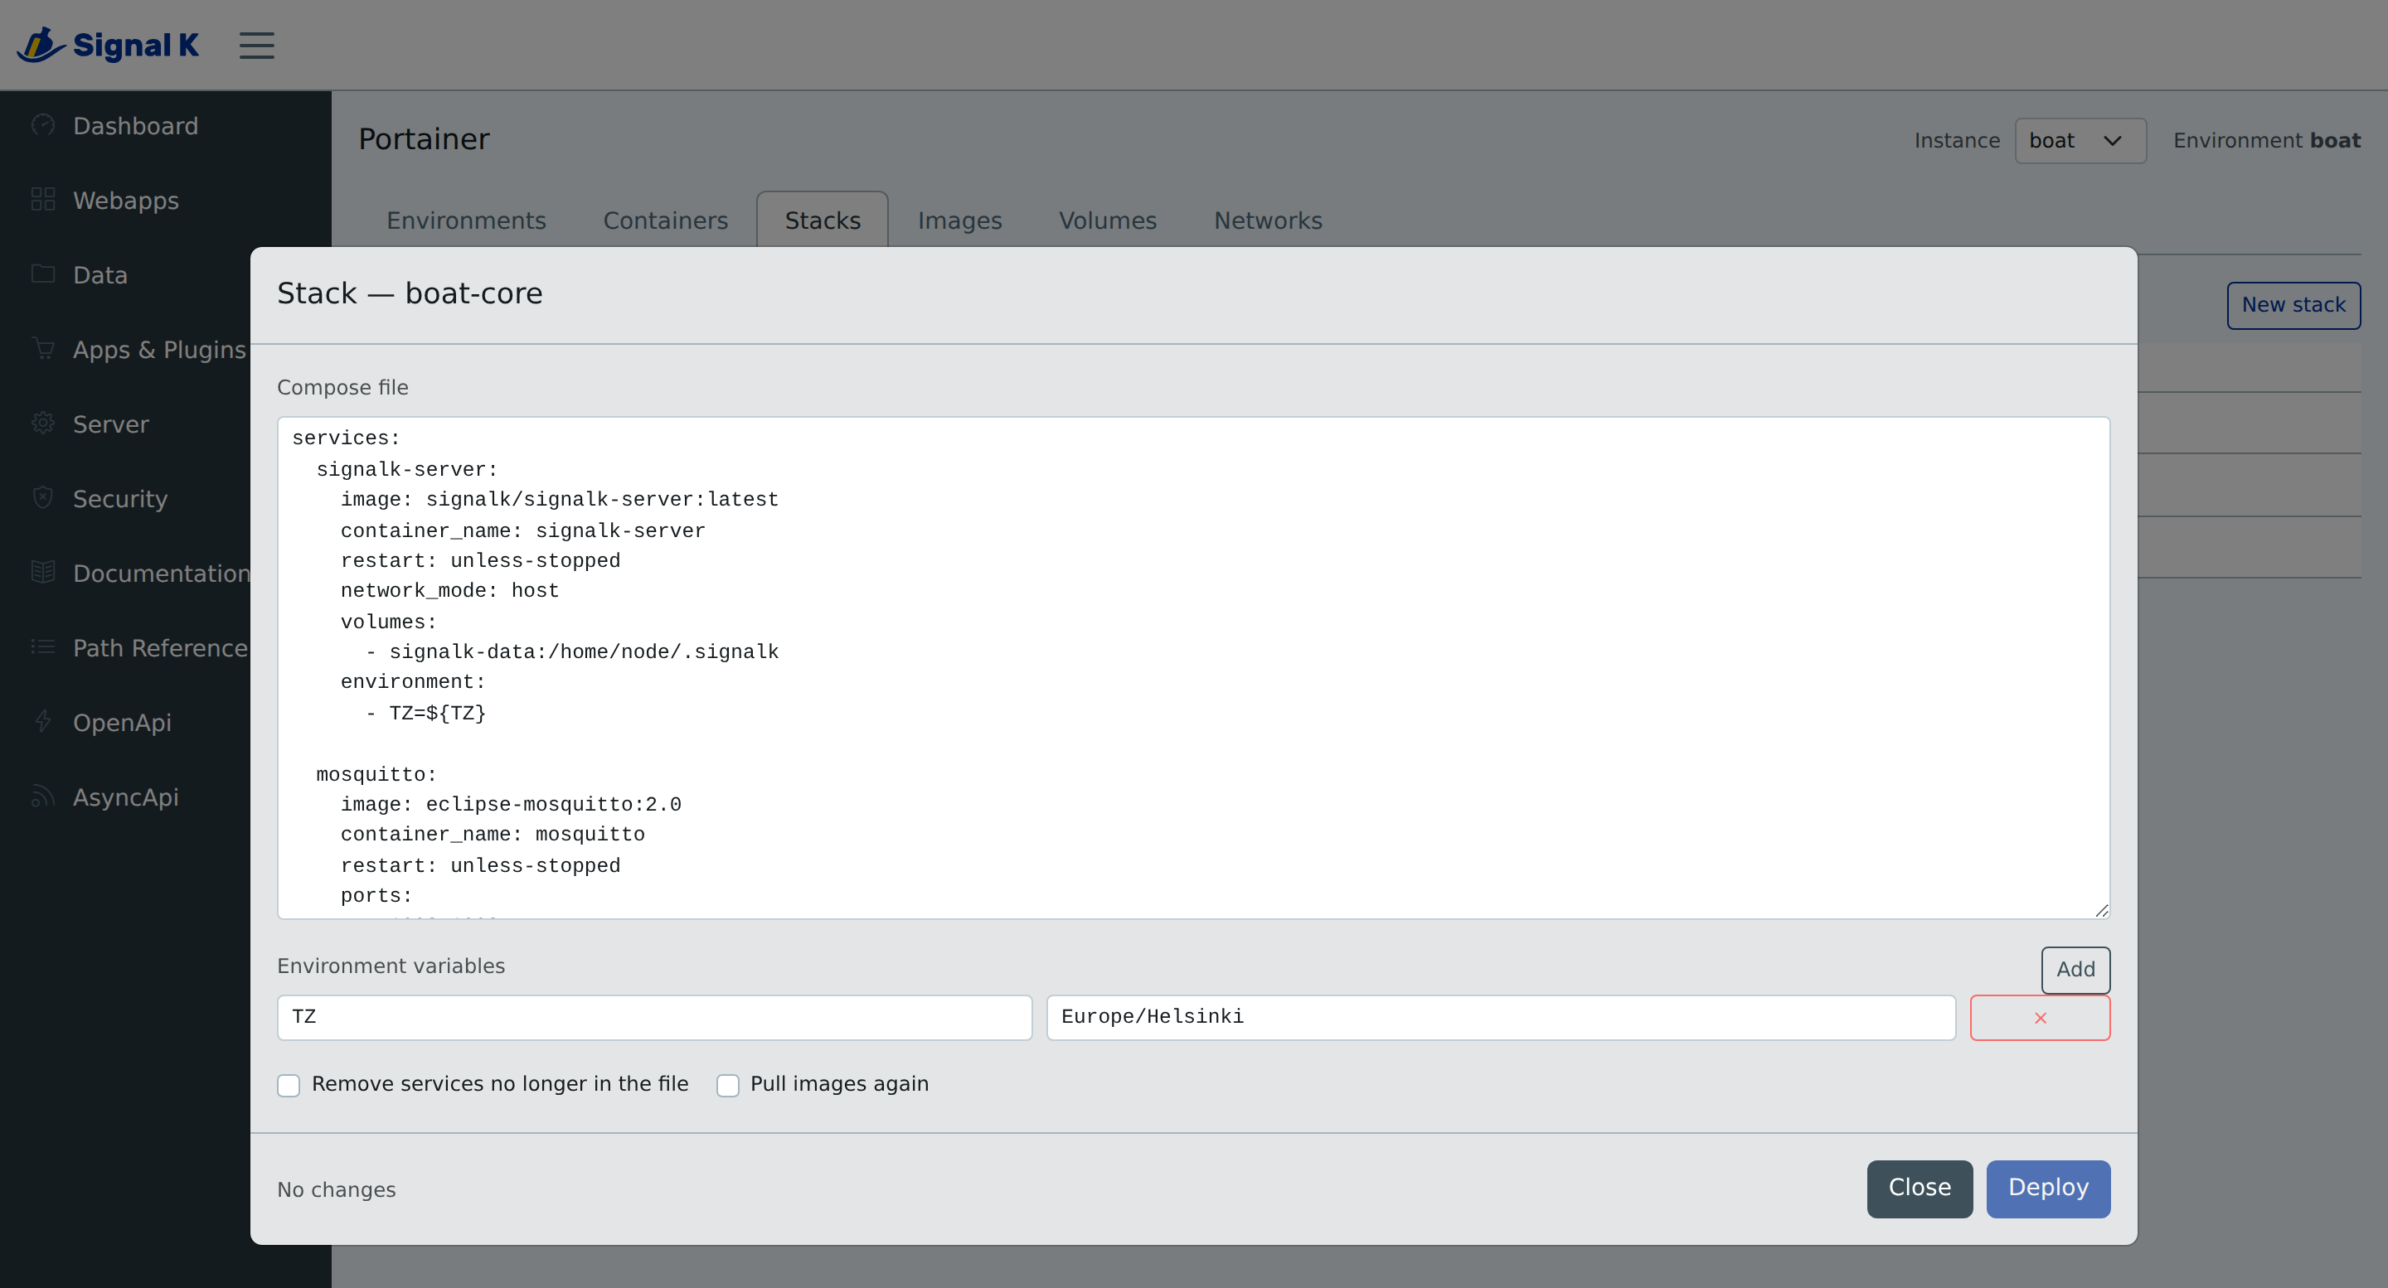Click the Webapps grid icon
The width and height of the screenshot is (2388, 1288).
coord(42,199)
